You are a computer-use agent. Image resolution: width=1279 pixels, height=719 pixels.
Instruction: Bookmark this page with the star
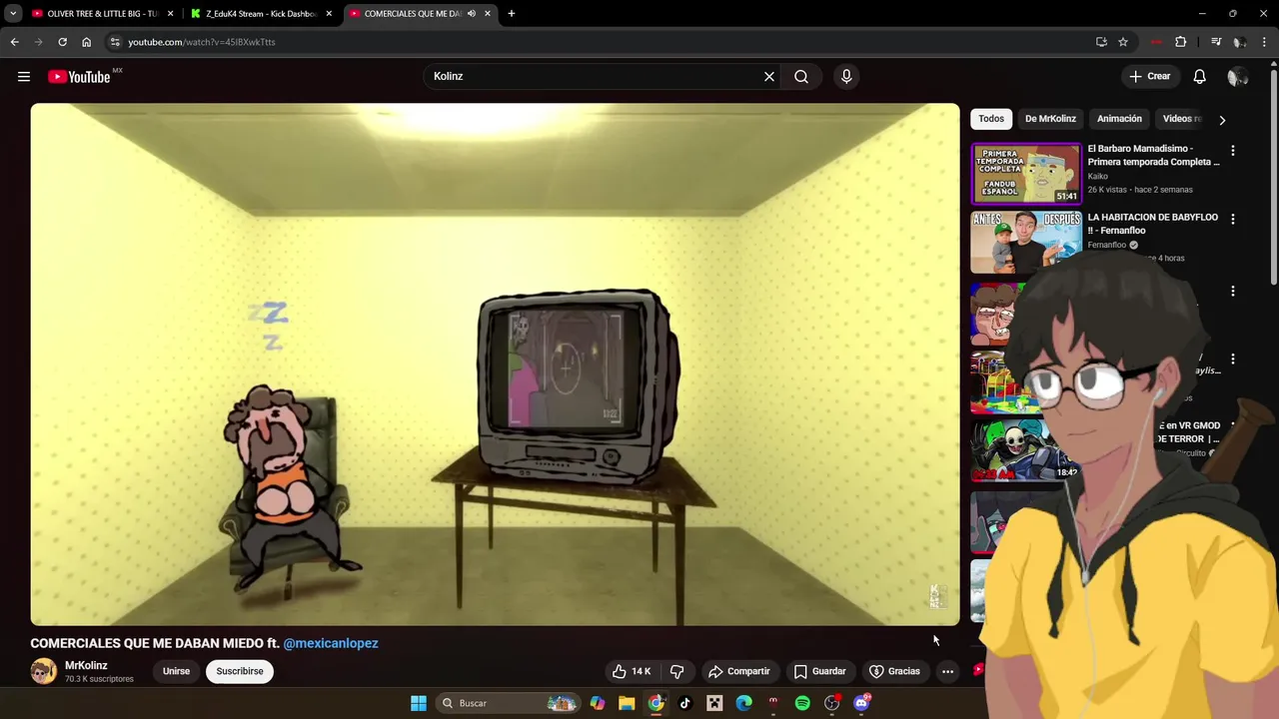(x=1123, y=42)
